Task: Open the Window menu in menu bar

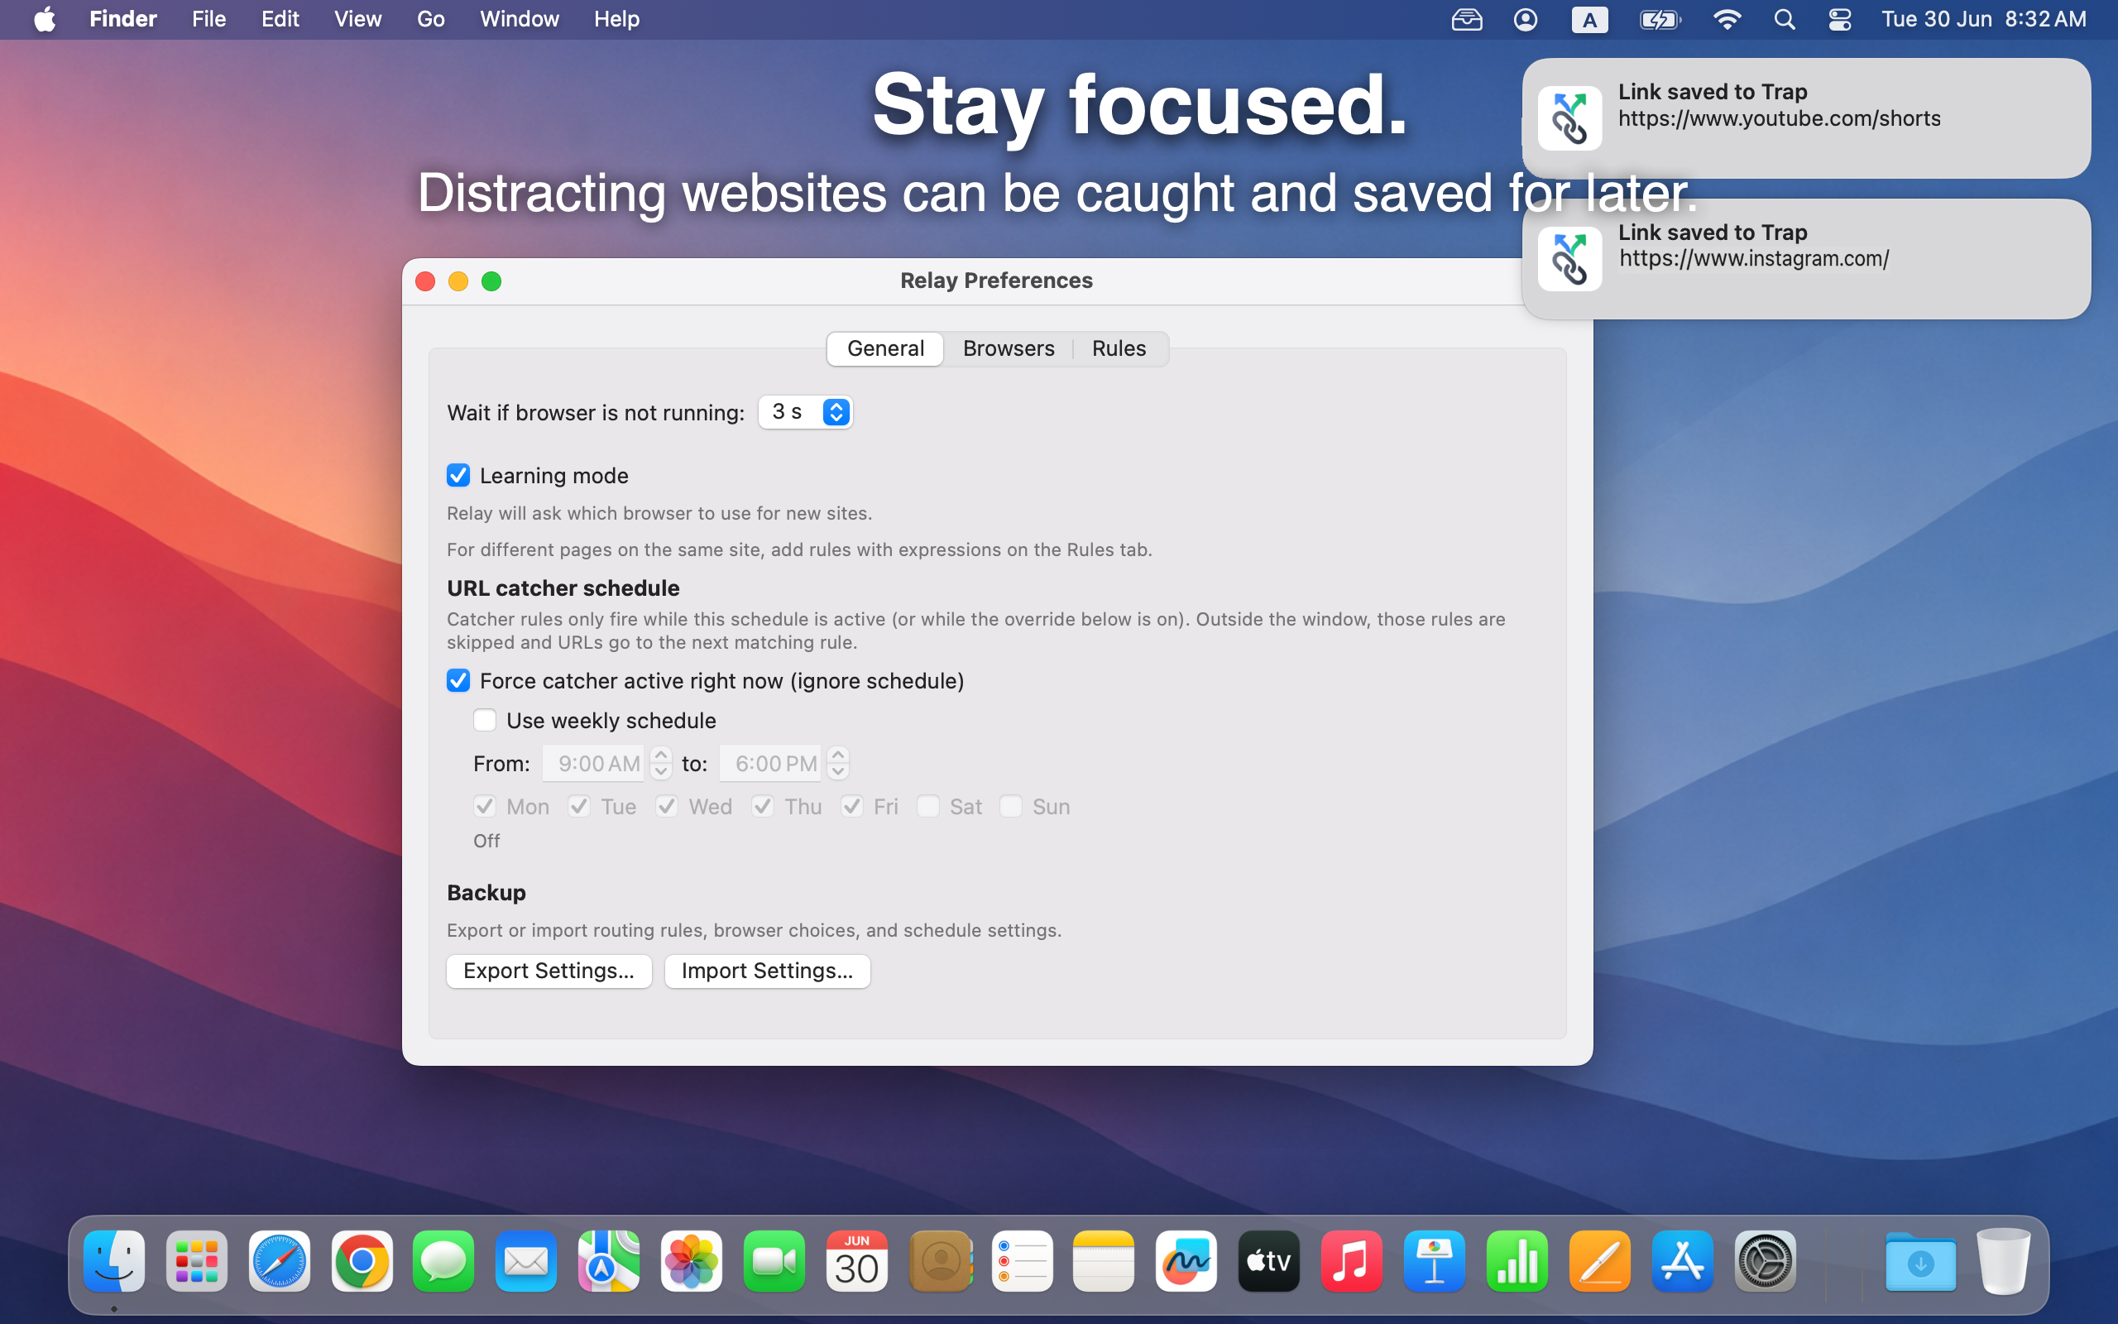Action: click(x=519, y=19)
